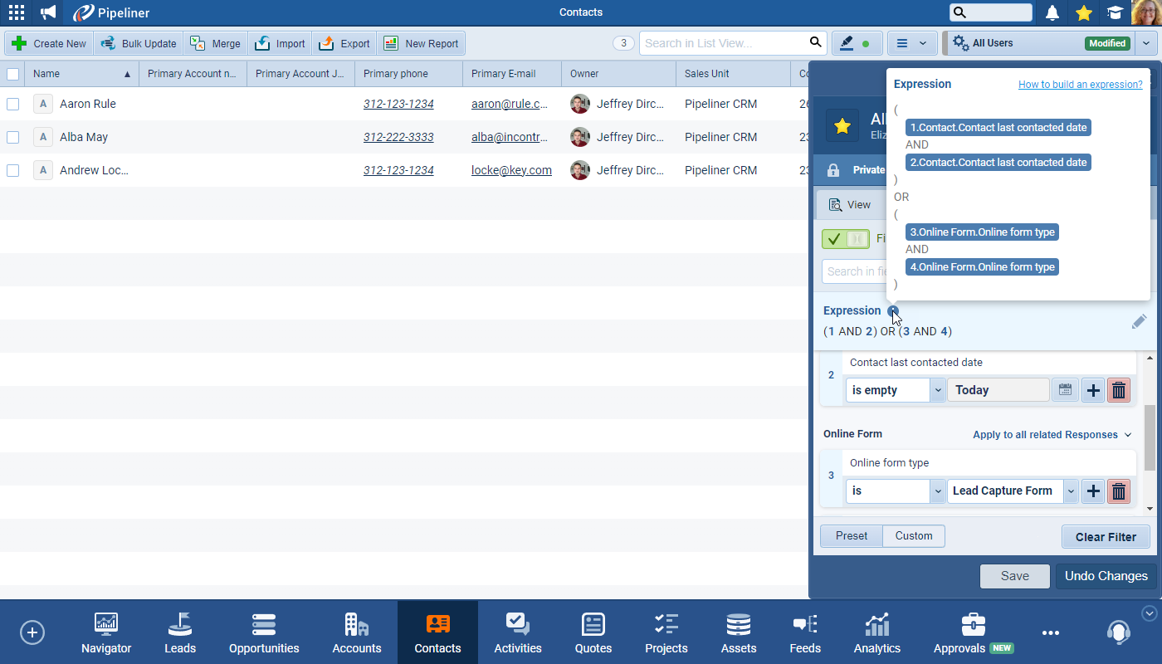
Task: Switch to the Custom filter tab
Action: tap(913, 536)
